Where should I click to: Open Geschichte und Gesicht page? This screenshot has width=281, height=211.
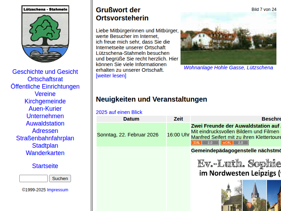[45, 72]
